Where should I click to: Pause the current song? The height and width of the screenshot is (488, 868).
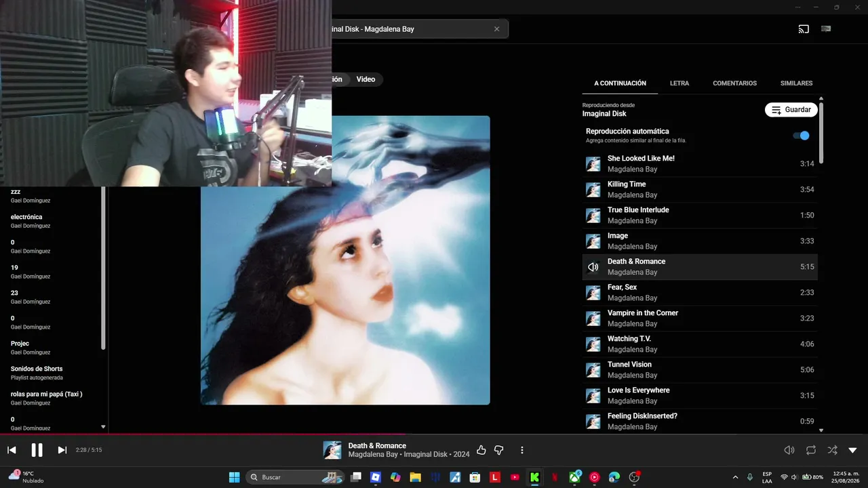(x=37, y=450)
